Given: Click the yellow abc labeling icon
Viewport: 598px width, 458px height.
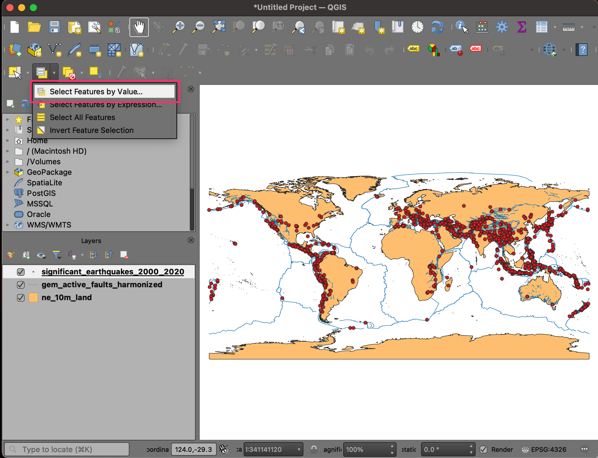Looking at the screenshot, I should tap(413, 49).
